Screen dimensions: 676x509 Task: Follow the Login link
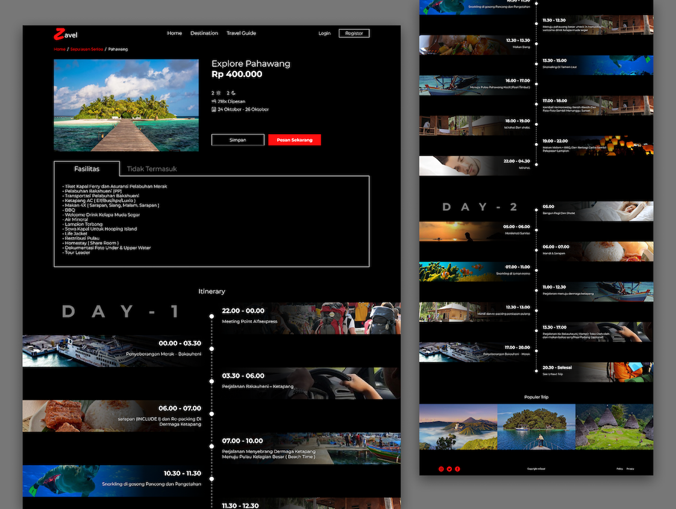click(324, 33)
